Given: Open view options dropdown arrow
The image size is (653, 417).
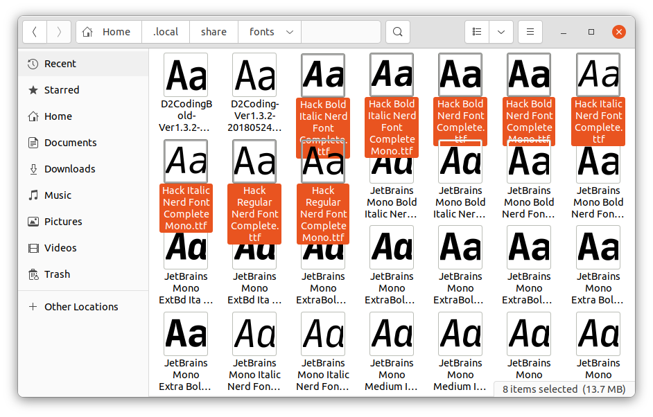Looking at the screenshot, I should click(x=501, y=32).
